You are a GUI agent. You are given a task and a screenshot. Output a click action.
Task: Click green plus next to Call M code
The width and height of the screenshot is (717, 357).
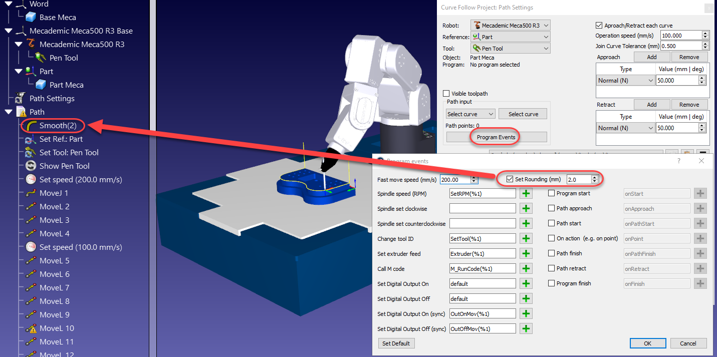526,269
